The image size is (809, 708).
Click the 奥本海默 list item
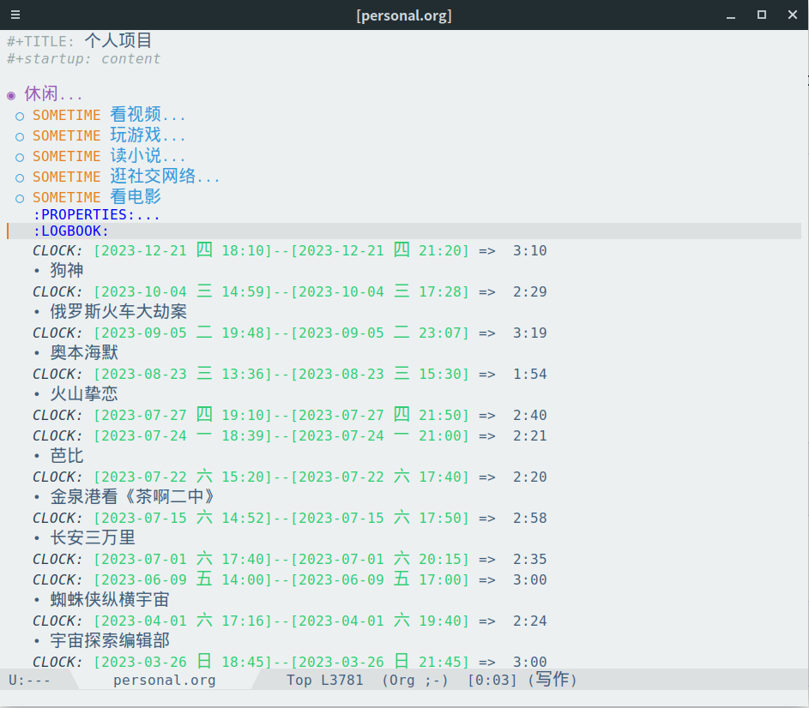[83, 352]
